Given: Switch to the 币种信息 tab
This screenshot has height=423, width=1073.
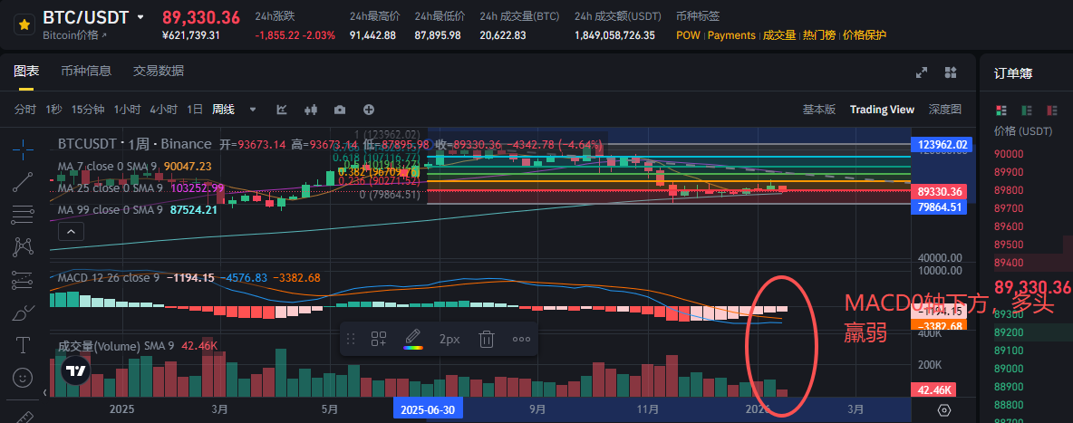Looking at the screenshot, I should tap(86, 72).
